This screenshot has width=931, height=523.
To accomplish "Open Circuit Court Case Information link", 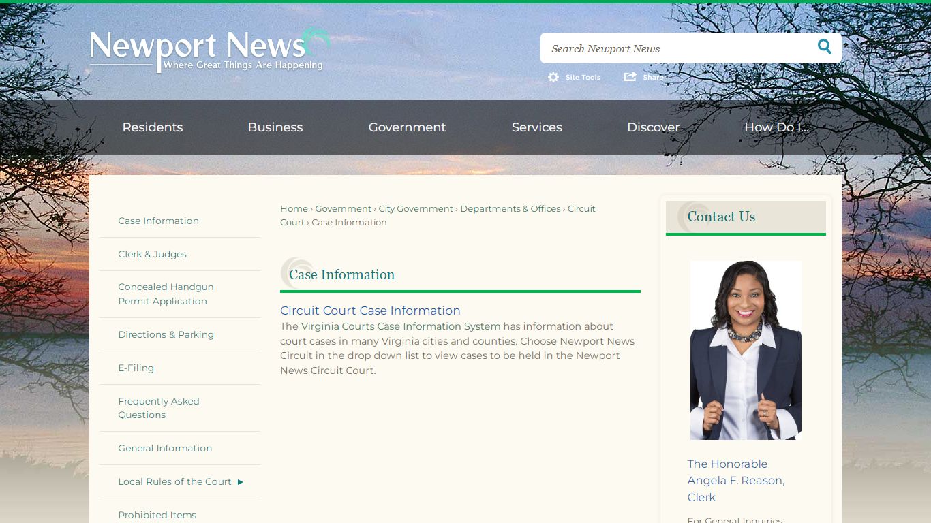I will 370,311.
